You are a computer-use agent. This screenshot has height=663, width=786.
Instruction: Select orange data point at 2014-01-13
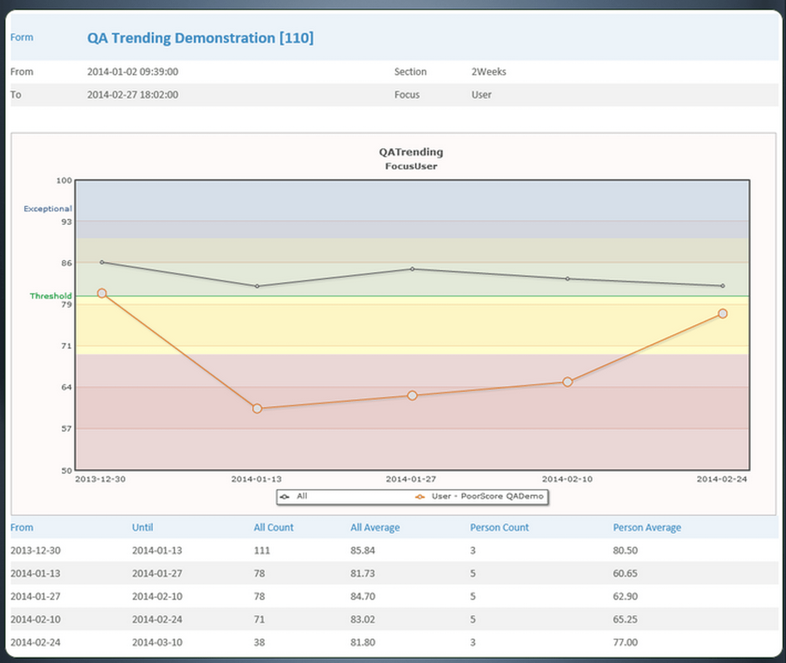pos(257,408)
